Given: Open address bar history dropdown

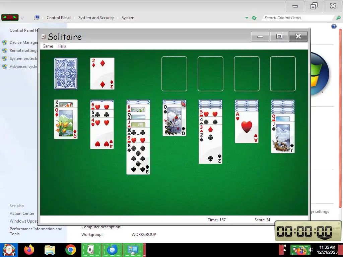Looking at the screenshot, I should pyautogui.click(x=247, y=18).
